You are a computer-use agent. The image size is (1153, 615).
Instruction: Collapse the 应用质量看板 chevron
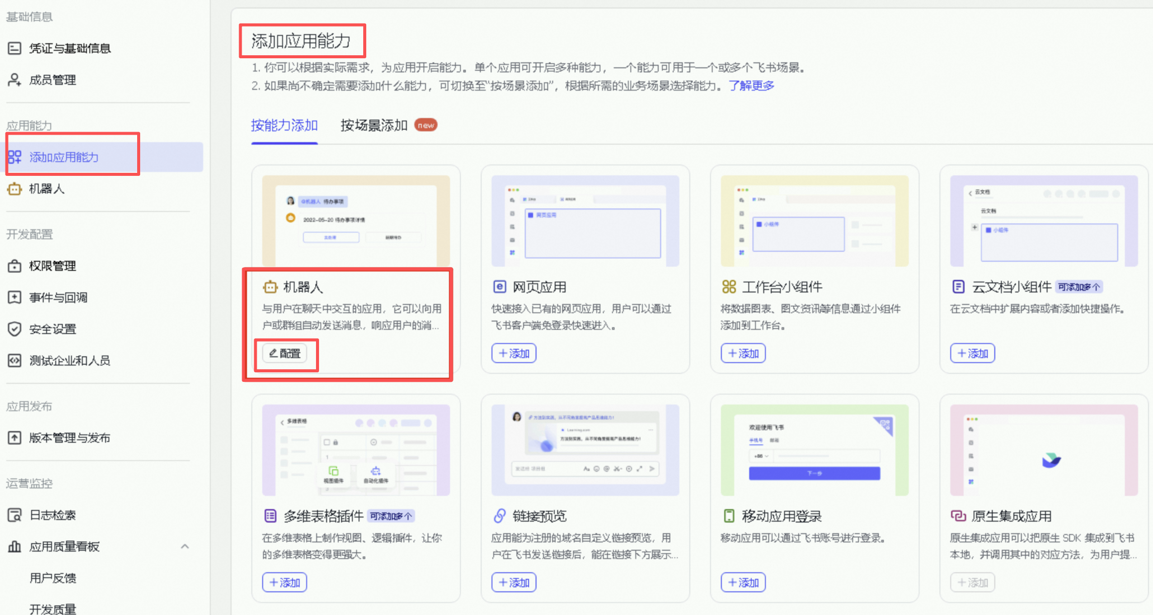[x=185, y=546]
